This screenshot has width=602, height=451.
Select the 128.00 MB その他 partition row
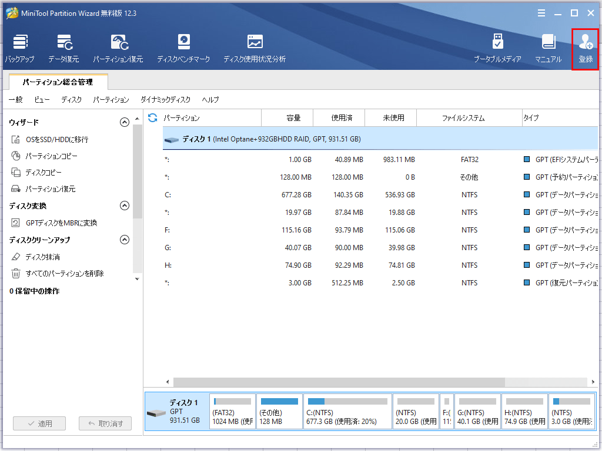tap(380, 177)
